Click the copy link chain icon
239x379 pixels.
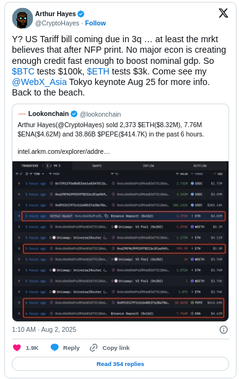point(93,347)
